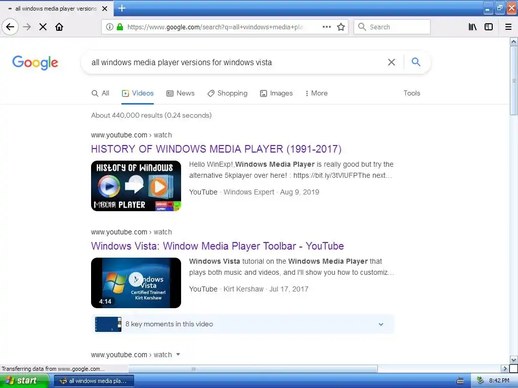Viewport: 518px width, 388px height.
Task: Click the blue Google search magnifier
Action: point(416,62)
